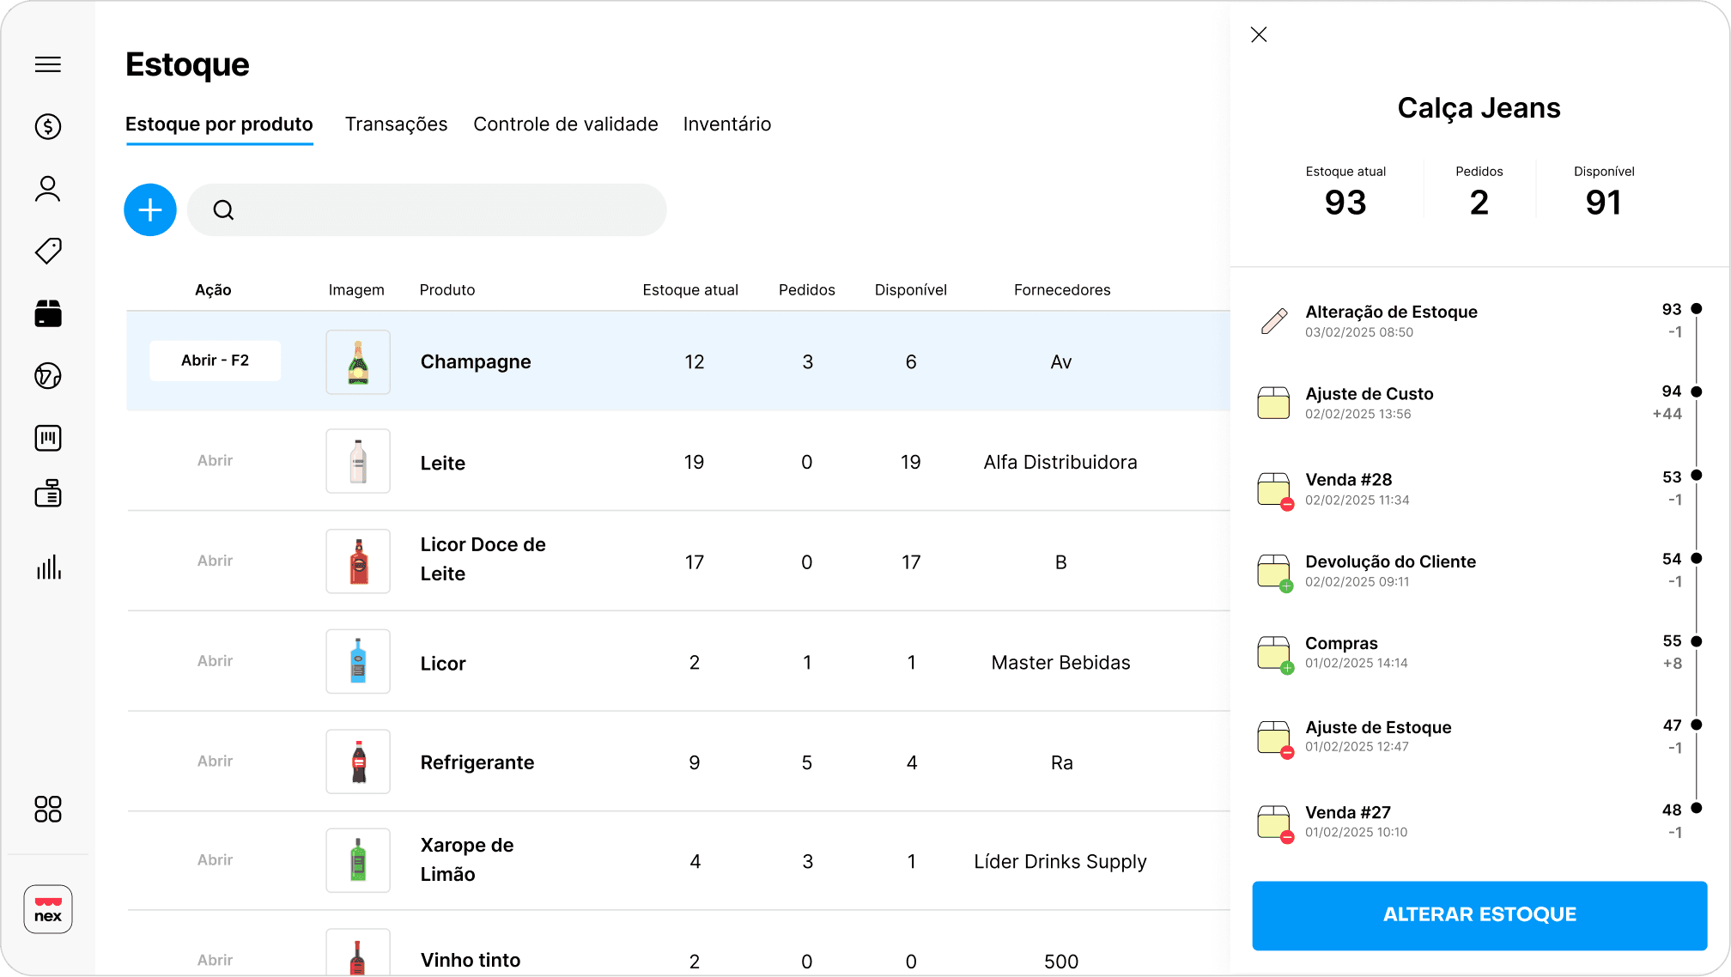Screen dimensions: 1731x977
Task: Click Abrir link for Leite row
Action: click(215, 461)
